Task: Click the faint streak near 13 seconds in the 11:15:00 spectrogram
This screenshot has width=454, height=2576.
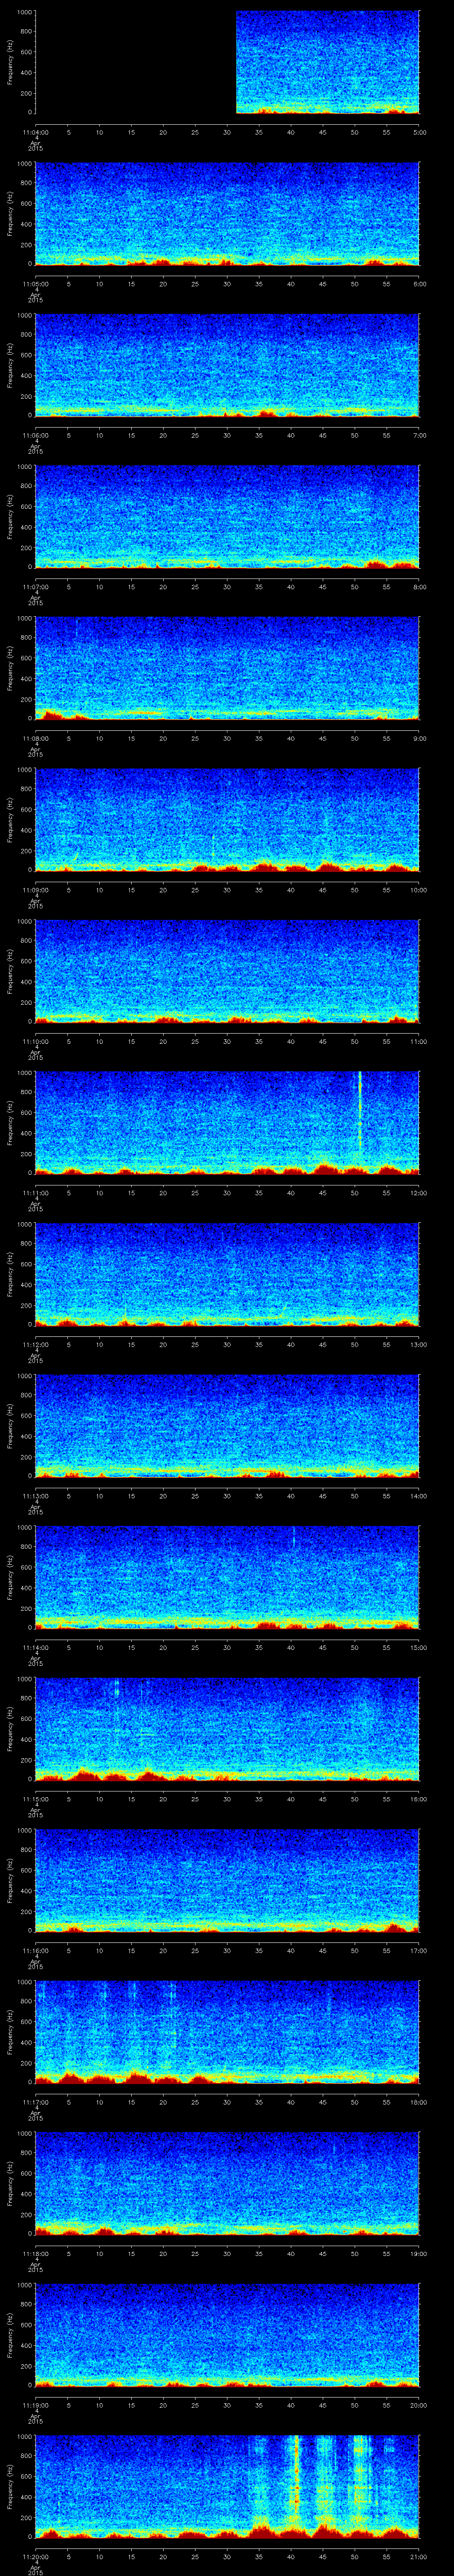Action: (117, 1690)
